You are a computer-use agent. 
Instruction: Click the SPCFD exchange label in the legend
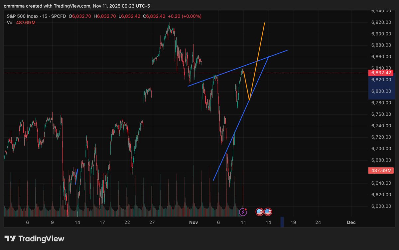59,16
